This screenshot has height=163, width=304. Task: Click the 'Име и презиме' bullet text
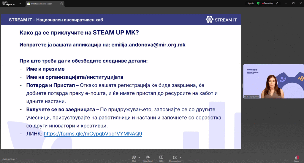[x=45, y=69]
